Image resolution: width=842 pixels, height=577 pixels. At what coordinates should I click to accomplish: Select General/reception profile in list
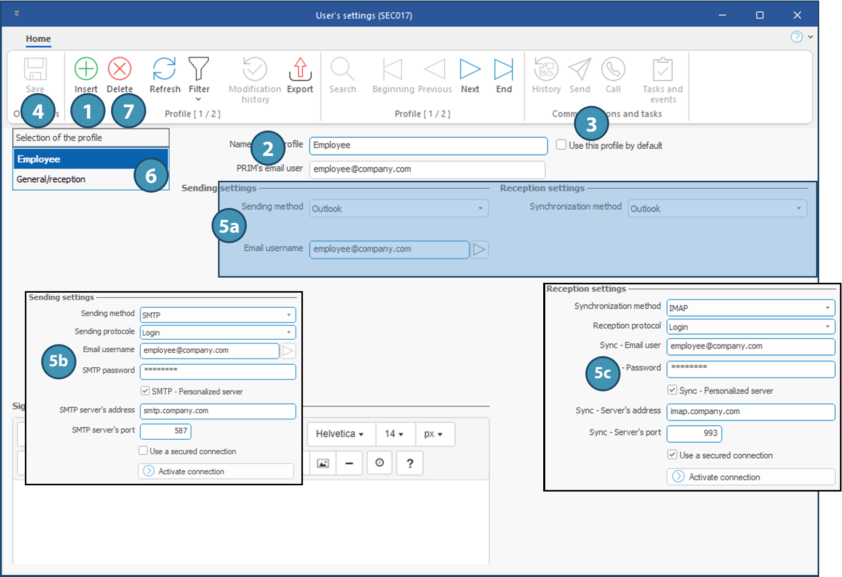[x=51, y=179]
